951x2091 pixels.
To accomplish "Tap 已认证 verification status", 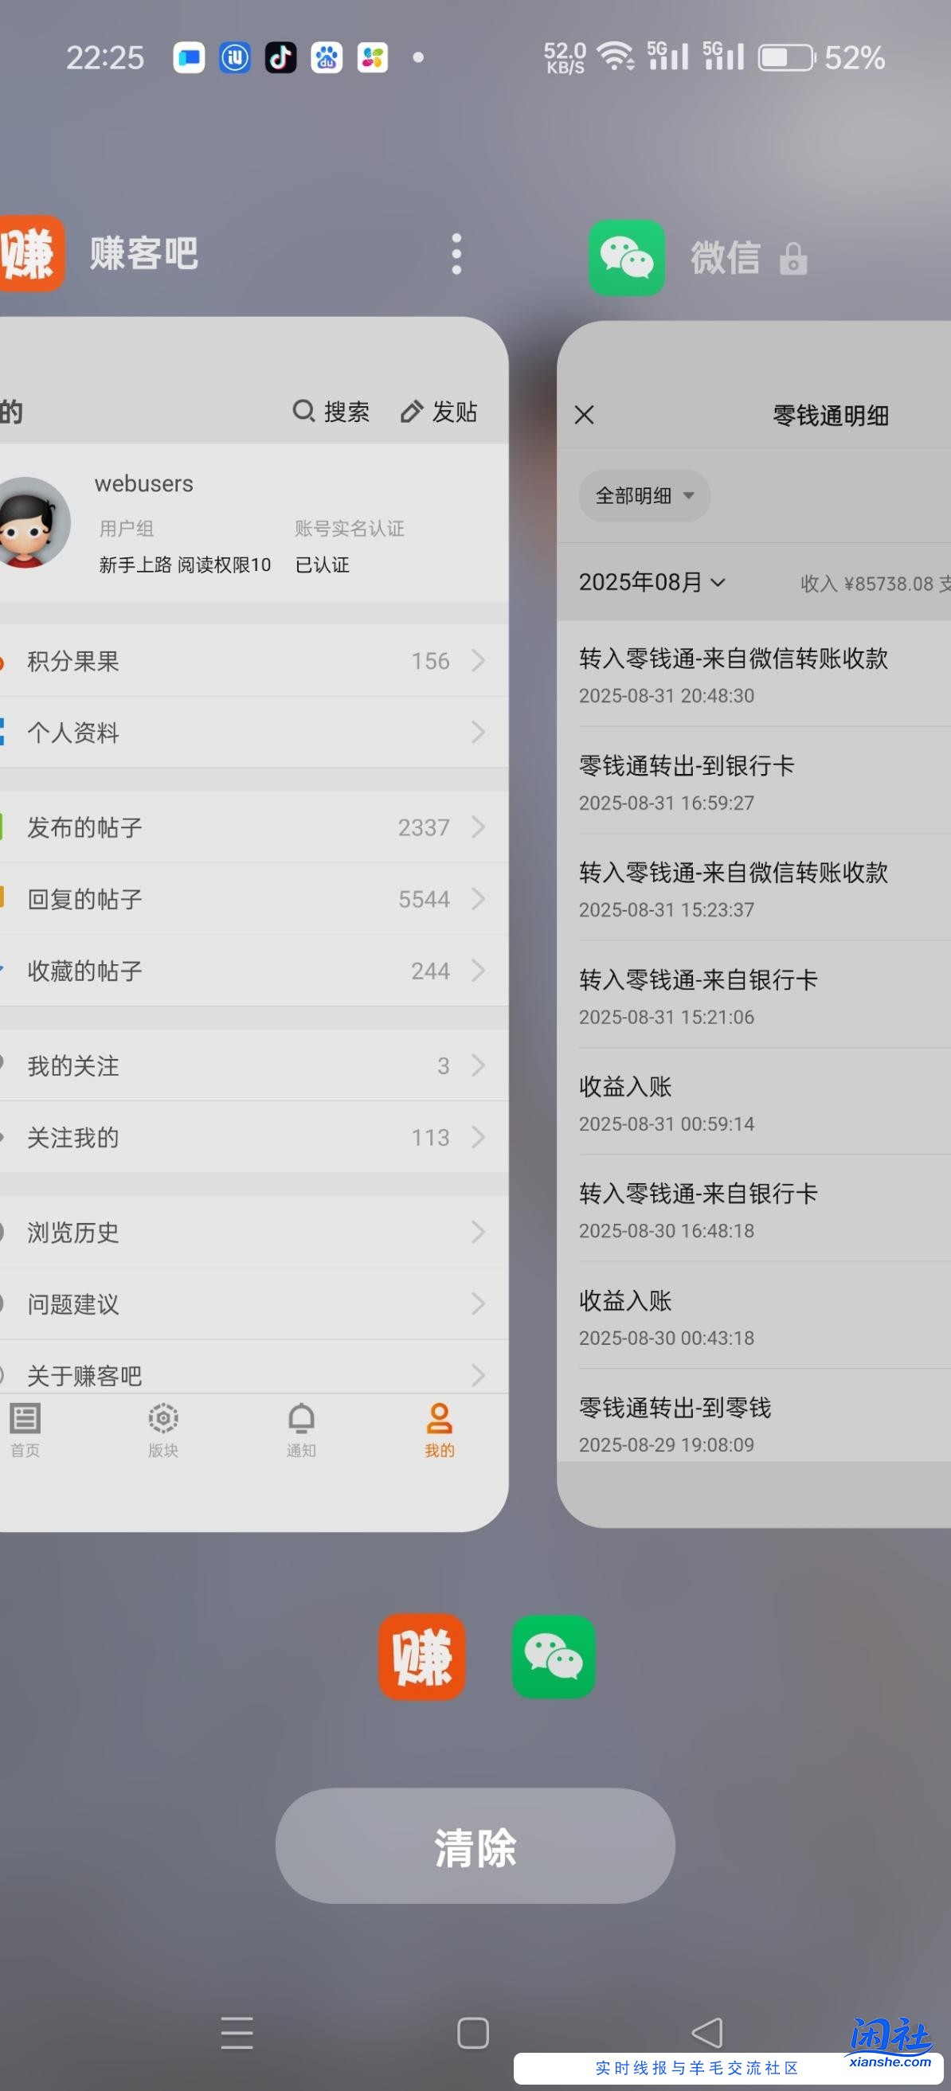I will 323,565.
